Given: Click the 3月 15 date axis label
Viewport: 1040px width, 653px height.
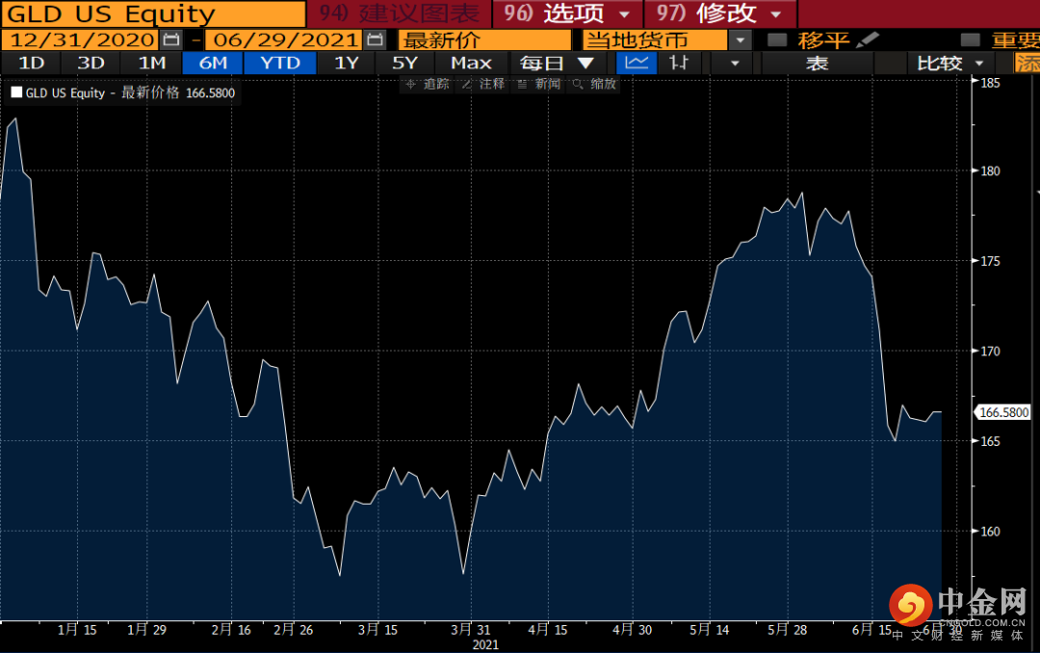Looking at the screenshot, I should (377, 630).
